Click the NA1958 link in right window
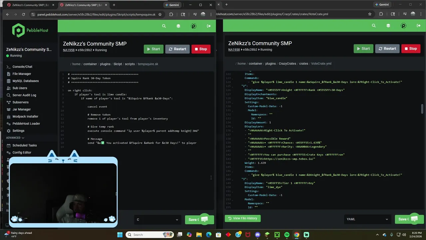 (234, 50)
